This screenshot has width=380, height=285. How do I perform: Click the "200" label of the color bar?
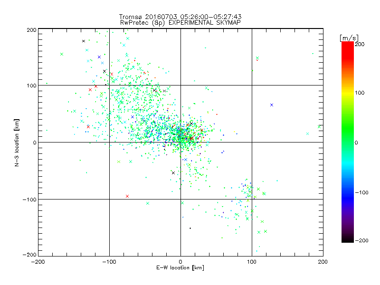click(360, 44)
